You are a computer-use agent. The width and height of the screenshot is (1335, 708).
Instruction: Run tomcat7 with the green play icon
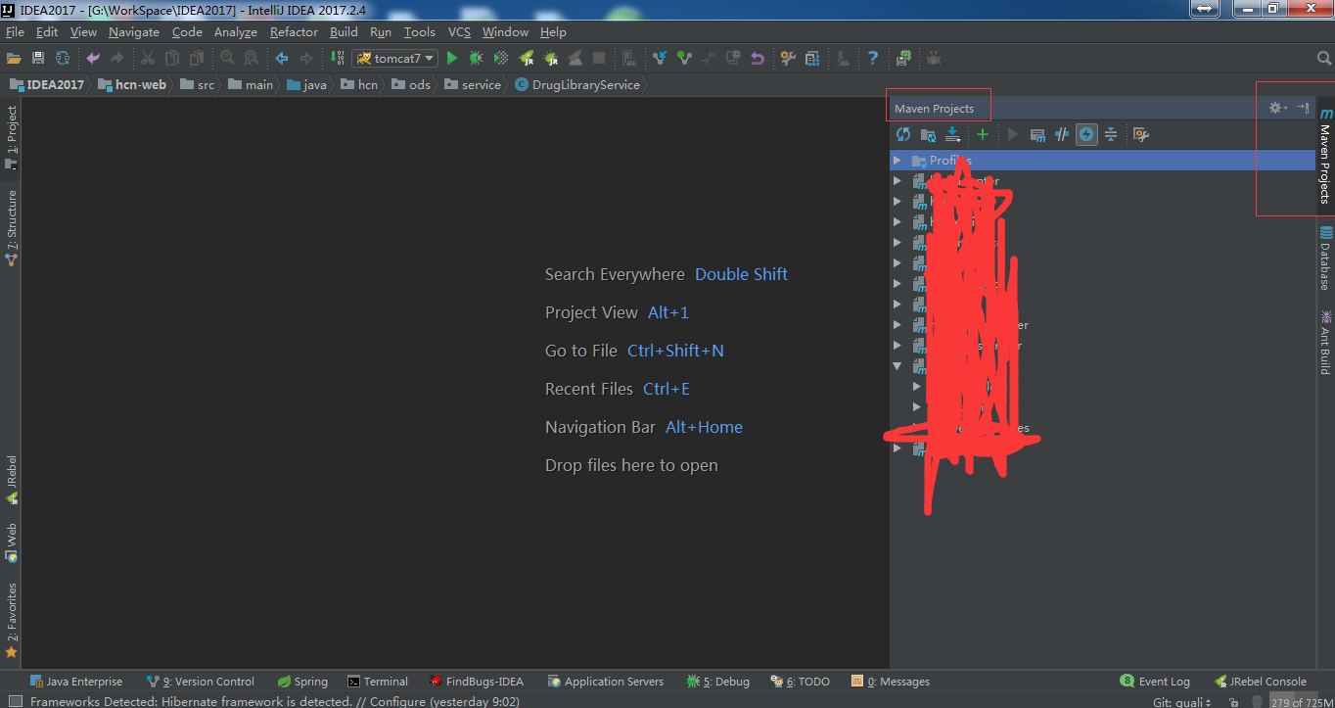[x=452, y=59]
